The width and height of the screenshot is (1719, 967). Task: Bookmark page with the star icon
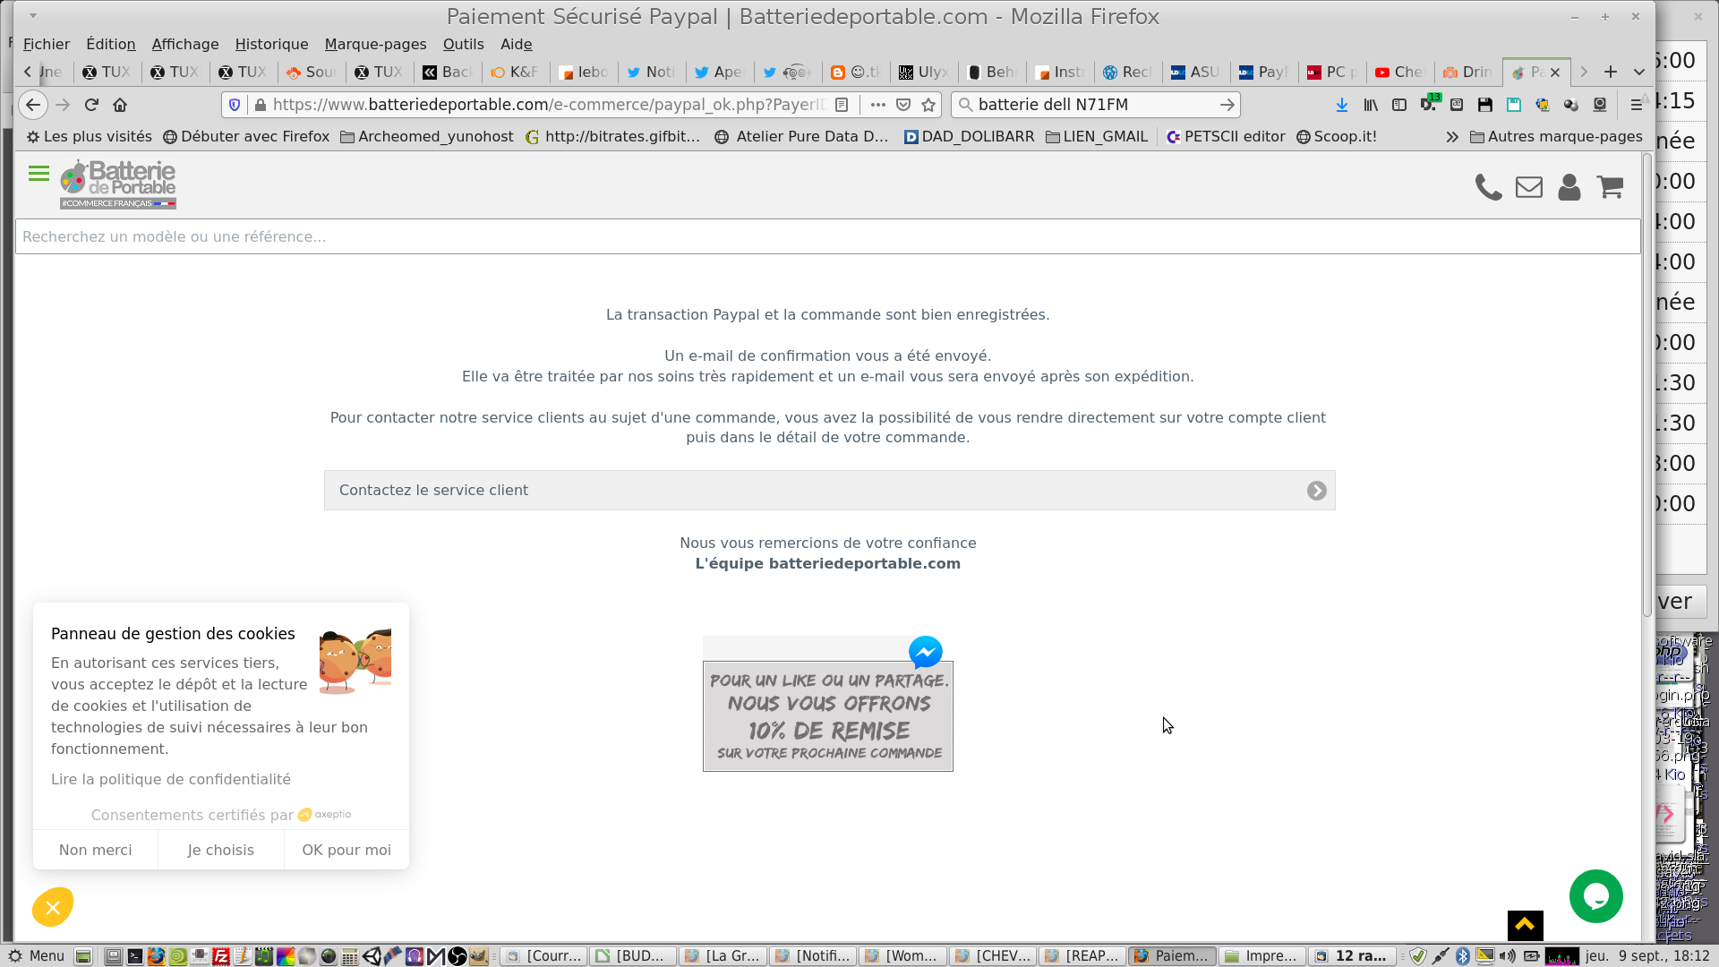pyautogui.click(x=928, y=105)
